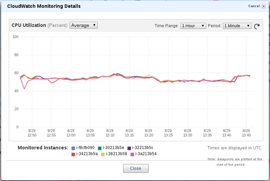Viewport: 270px width, 181px height.
Task: Click the i-34213b5a red swatch
Action: click(73, 154)
